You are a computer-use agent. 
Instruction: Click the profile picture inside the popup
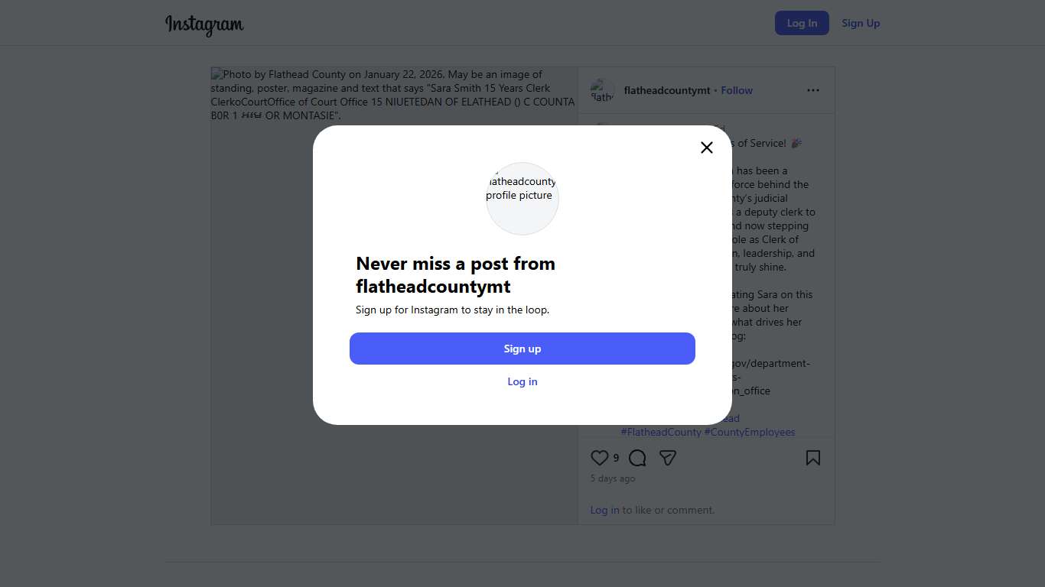tap(522, 198)
